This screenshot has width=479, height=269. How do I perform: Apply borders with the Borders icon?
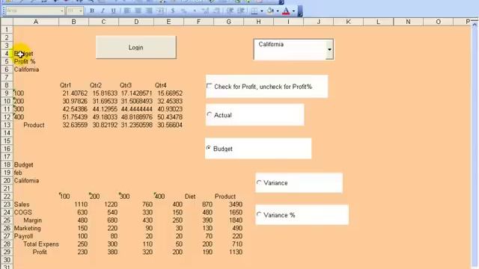[x=254, y=10]
